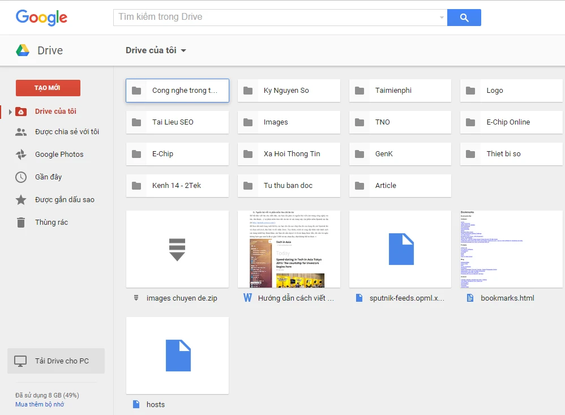Expand the search options dropdown arrow

coord(442,18)
